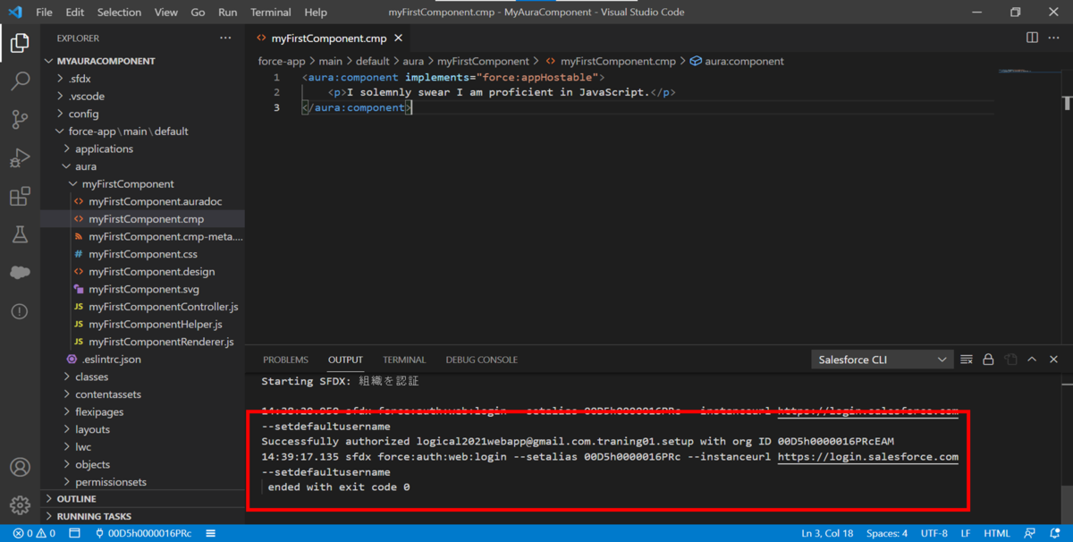Viewport: 1073px width, 542px height.
Task: Open the Search view icon
Action: pos(20,81)
